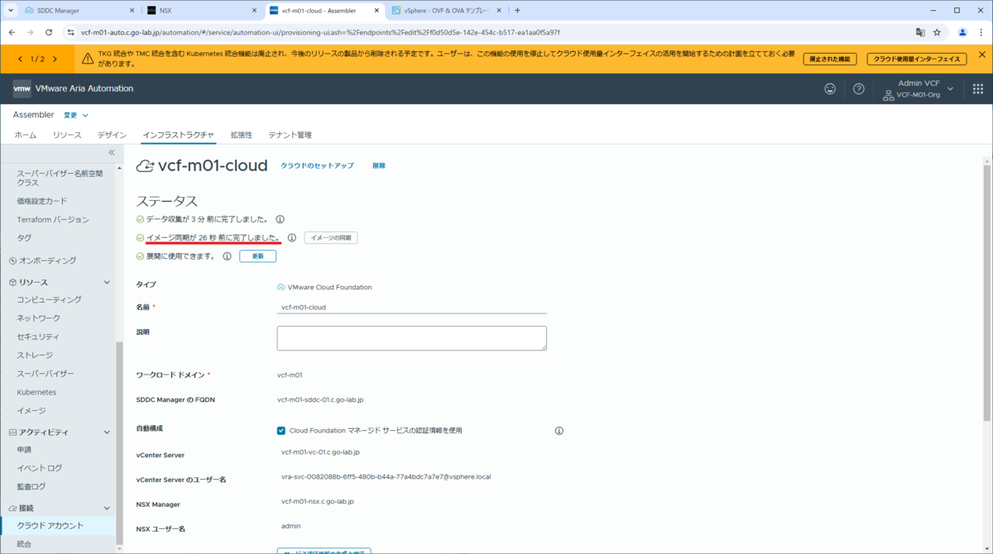
Task: Collapse the アクティビティ section chevron
Action: pos(107,432)
